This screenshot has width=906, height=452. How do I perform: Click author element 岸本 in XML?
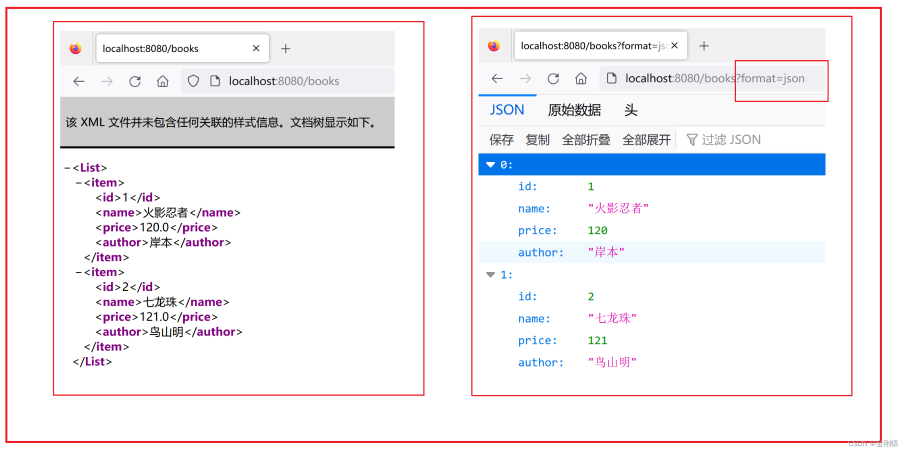tap(163, 242)
